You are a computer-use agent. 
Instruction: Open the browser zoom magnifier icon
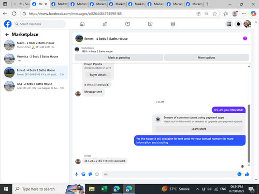coord(207,13)
